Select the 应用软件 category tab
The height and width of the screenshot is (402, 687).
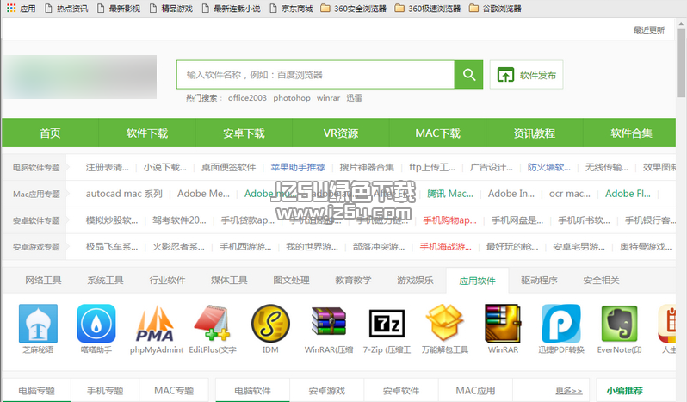pos(477,281)
